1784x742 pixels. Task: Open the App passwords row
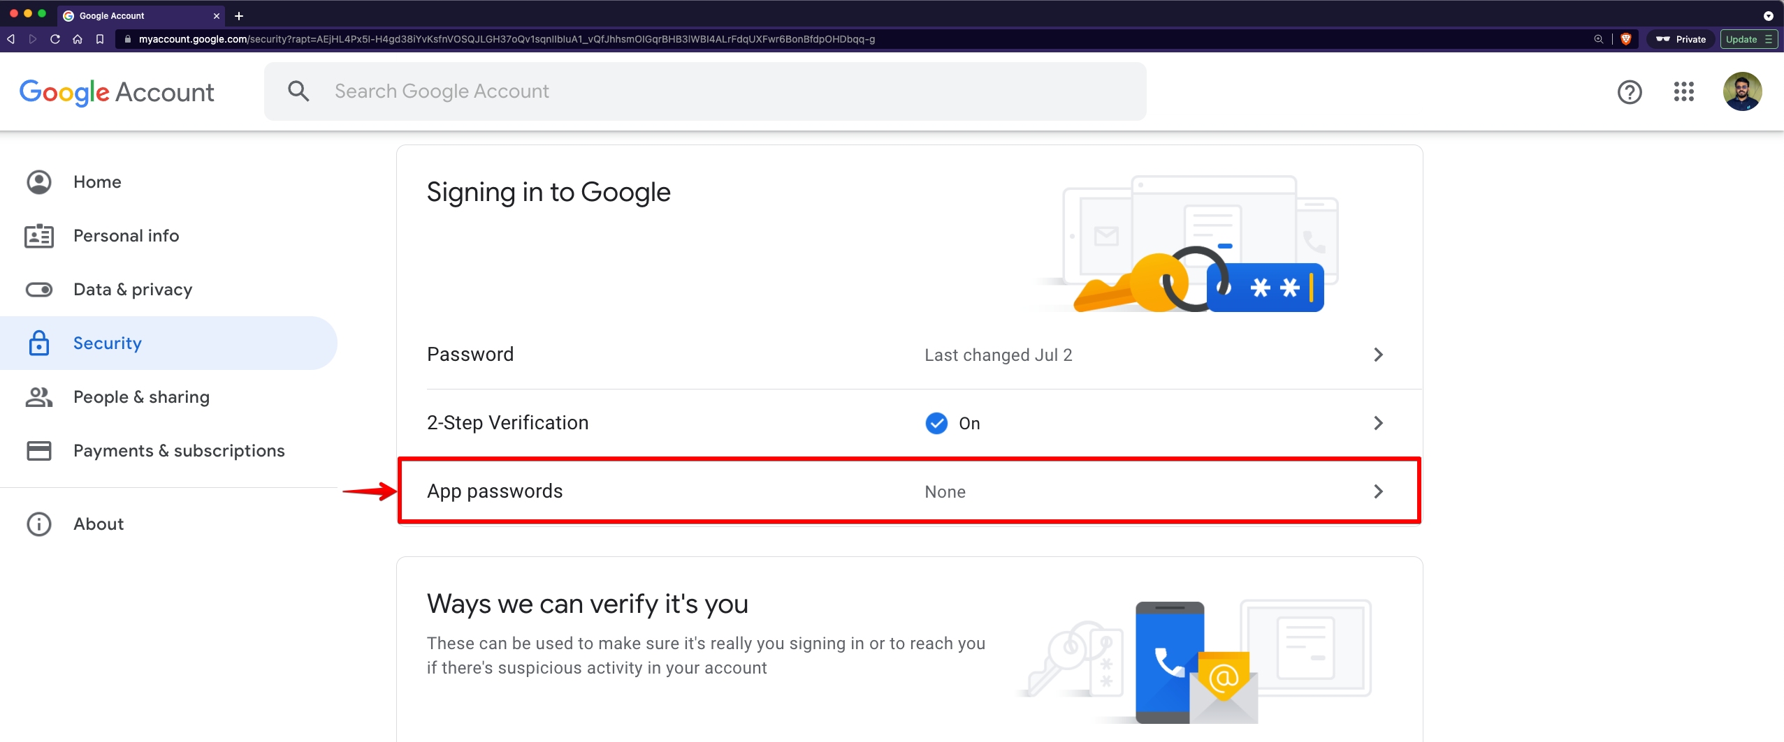coord(910,491)
